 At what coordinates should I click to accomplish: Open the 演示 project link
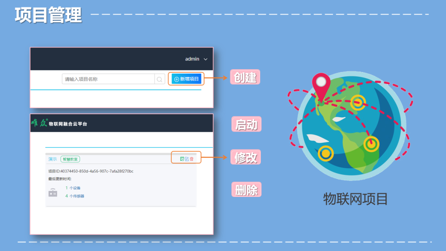(53, 159)
